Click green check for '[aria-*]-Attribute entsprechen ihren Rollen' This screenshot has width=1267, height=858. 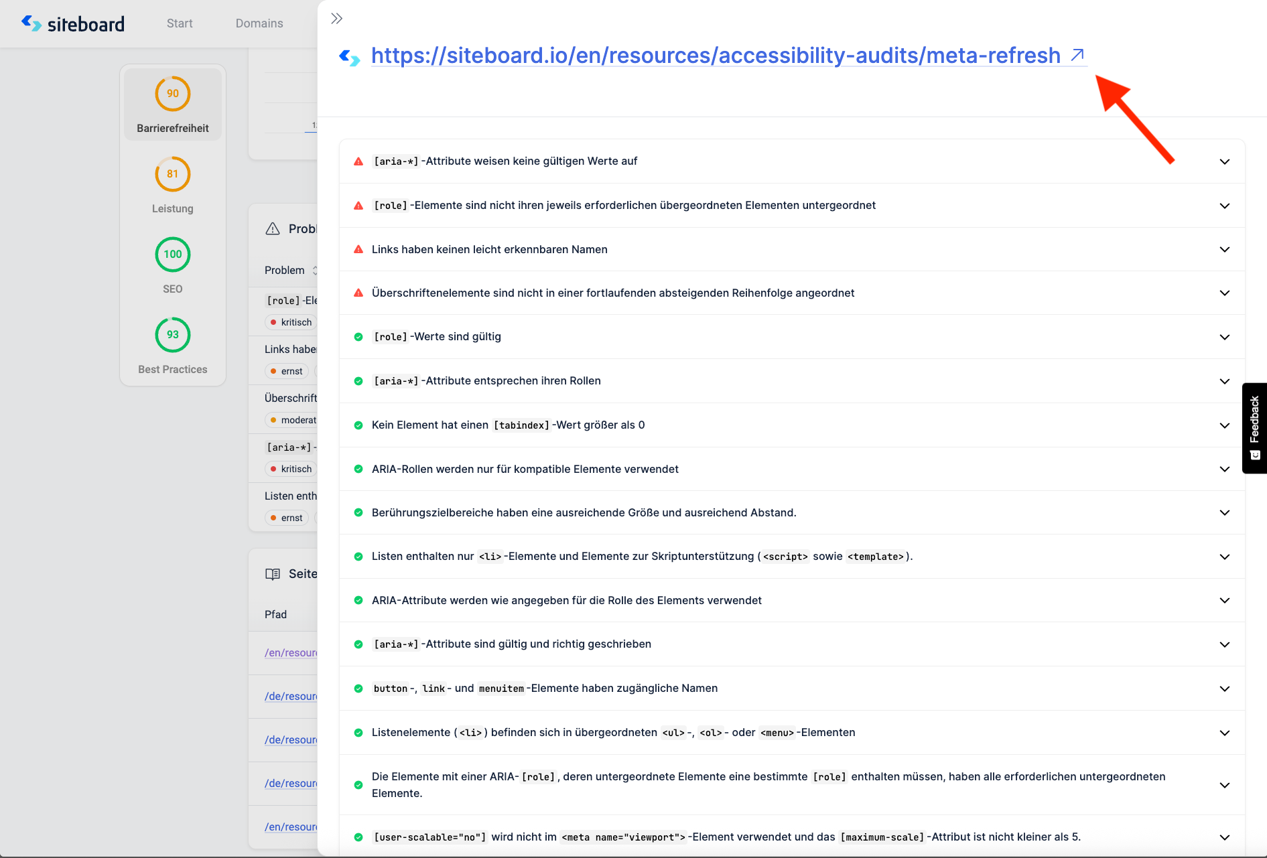click(x=358, y=381)
